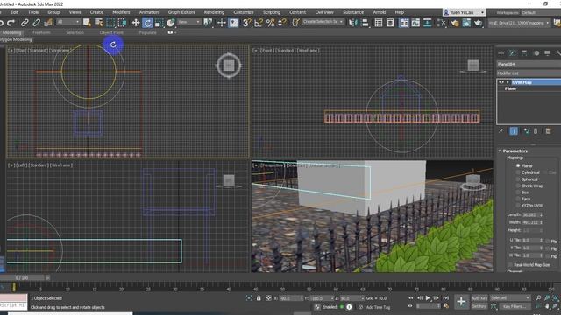Click Remove Modifier trash icon
This screenshot has height=315, width=561.
(x=536, y=131)
